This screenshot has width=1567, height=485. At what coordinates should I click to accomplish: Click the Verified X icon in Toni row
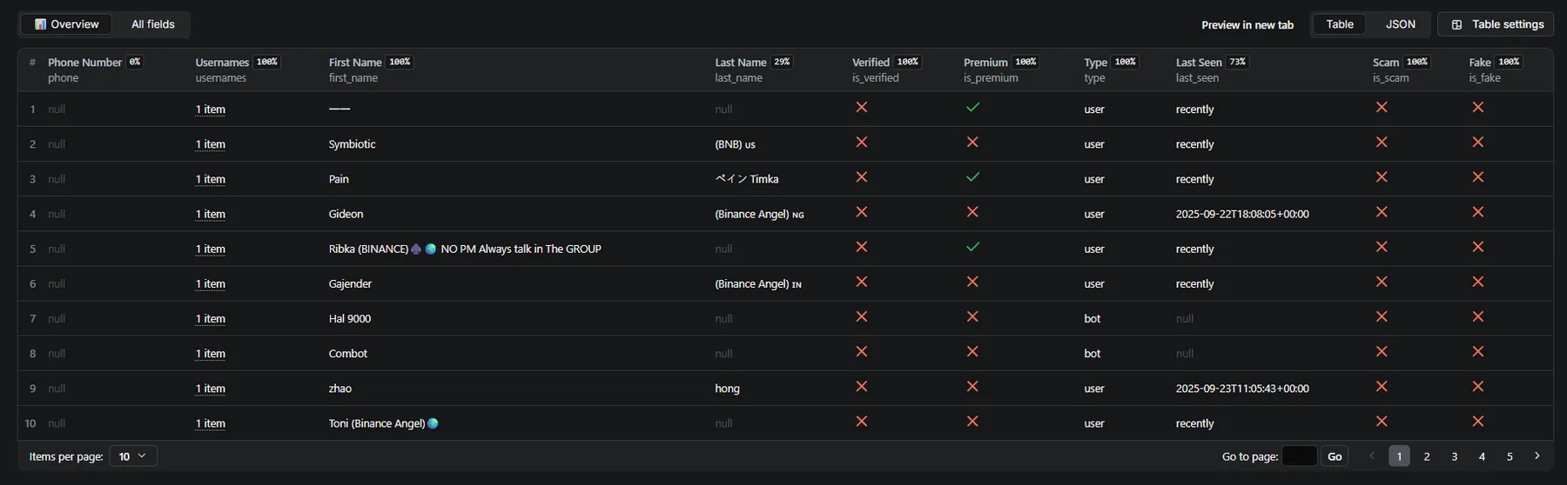click(x=862, y=422)
